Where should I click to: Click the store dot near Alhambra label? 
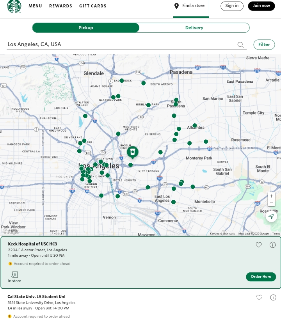(x=195, y=126)
